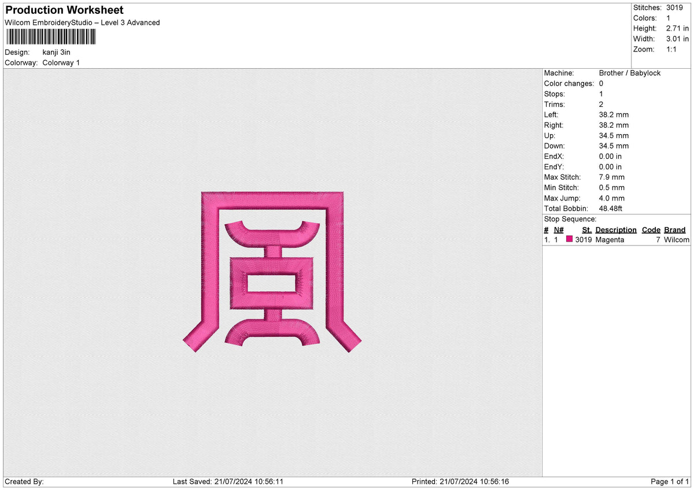Click the Created By label
The height and width of the screenshot is (490, 694).
click(24, 482)
